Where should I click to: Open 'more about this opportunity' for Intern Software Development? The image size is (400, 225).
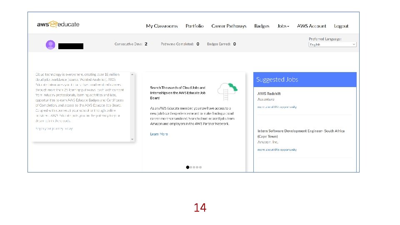[x=277, y=150]
